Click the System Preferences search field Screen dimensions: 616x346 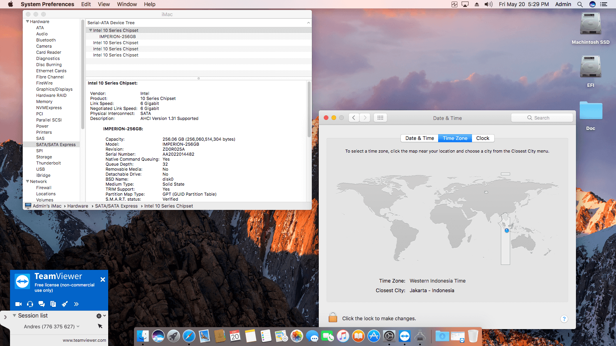pyautogui.click(x=542, y=118)
